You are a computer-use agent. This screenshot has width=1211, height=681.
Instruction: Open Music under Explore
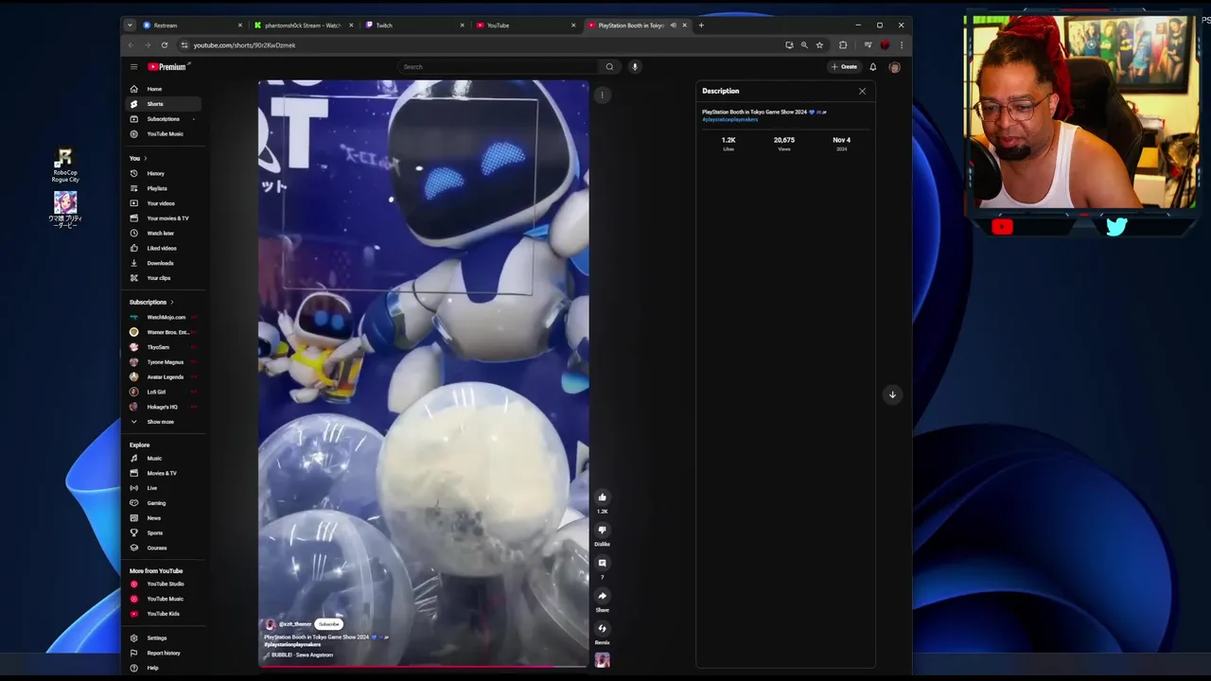(162, 459)
